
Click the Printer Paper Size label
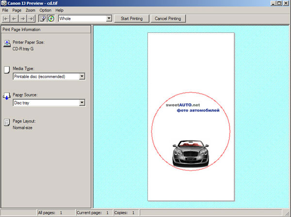click(x=29, y=42)
